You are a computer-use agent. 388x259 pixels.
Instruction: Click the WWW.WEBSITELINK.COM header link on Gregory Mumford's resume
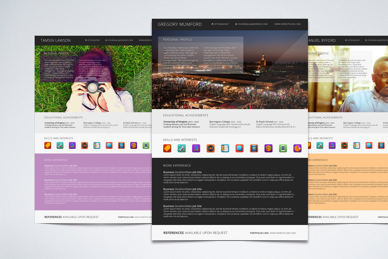(287, 24)
